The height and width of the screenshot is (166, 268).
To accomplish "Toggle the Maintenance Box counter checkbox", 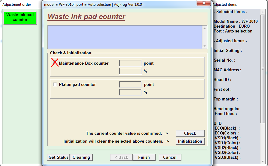I will [x=55, y=63].
